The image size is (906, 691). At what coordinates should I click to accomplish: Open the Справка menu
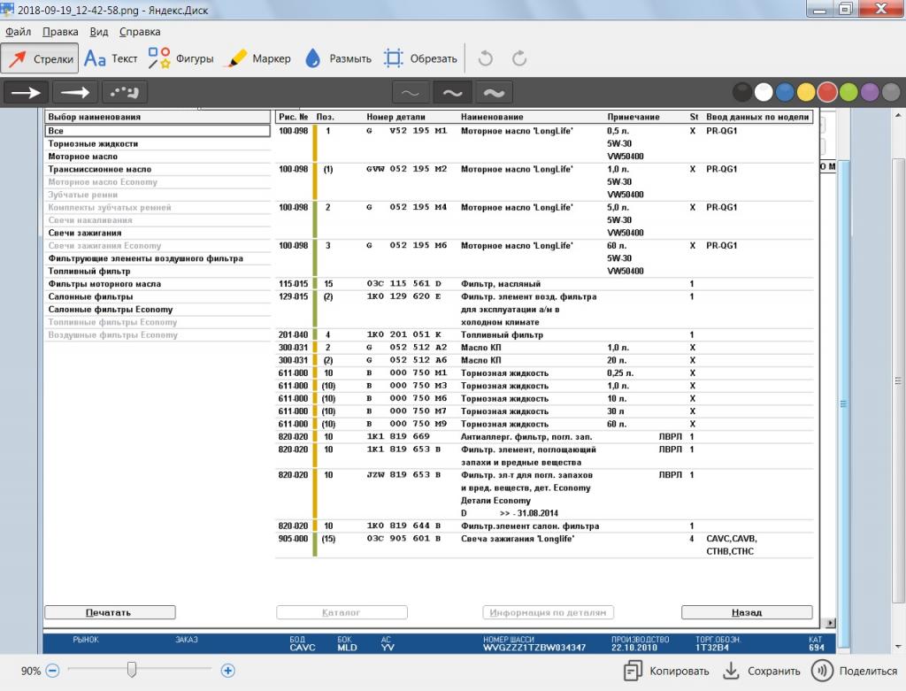140,32
